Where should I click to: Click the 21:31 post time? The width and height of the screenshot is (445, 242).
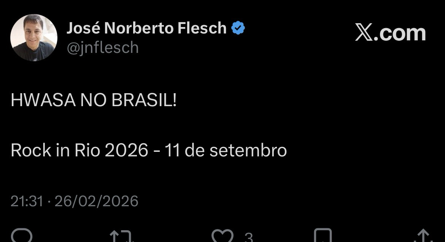coord(27,201)
